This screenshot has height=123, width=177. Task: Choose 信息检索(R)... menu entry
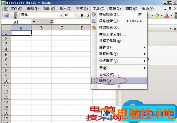coord(119,21)
